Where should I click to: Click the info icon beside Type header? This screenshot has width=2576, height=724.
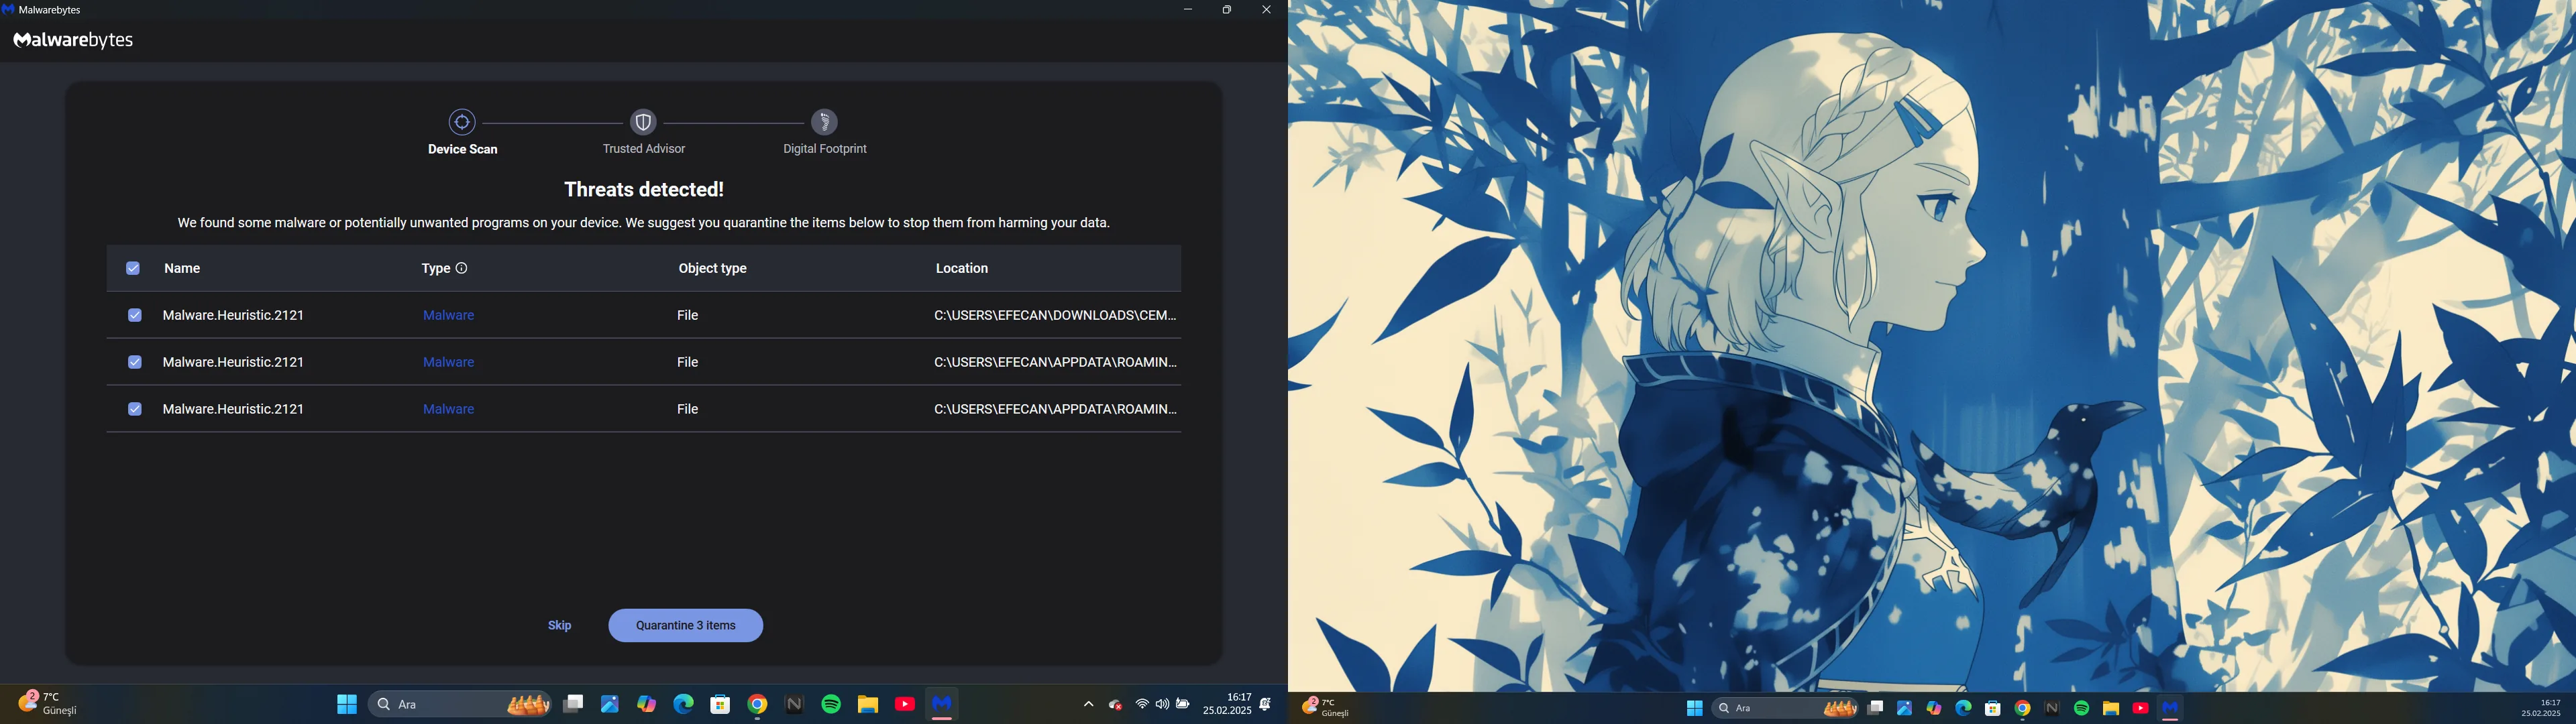[462, 268]
